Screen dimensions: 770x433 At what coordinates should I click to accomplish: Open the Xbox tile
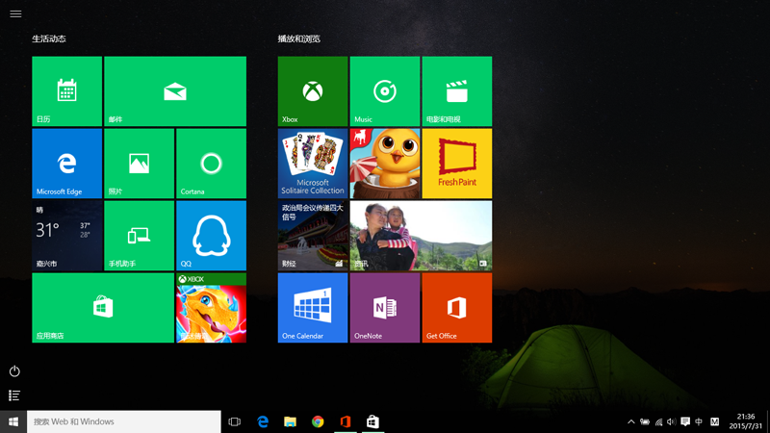tap(313, 91)
